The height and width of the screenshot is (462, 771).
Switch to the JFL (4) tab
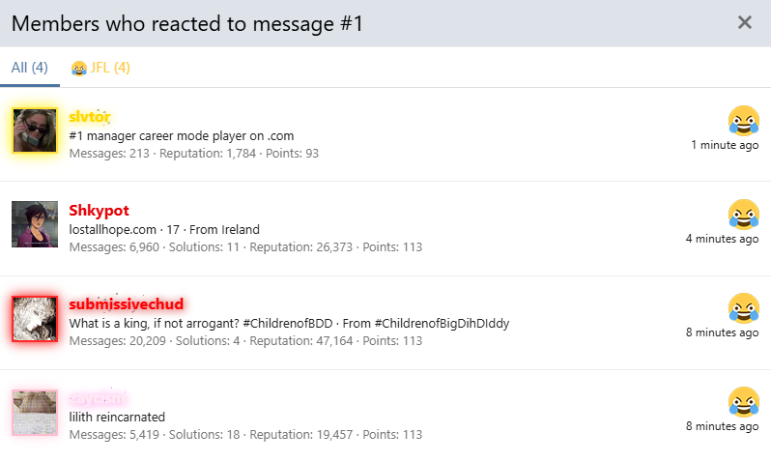(100, 68)
